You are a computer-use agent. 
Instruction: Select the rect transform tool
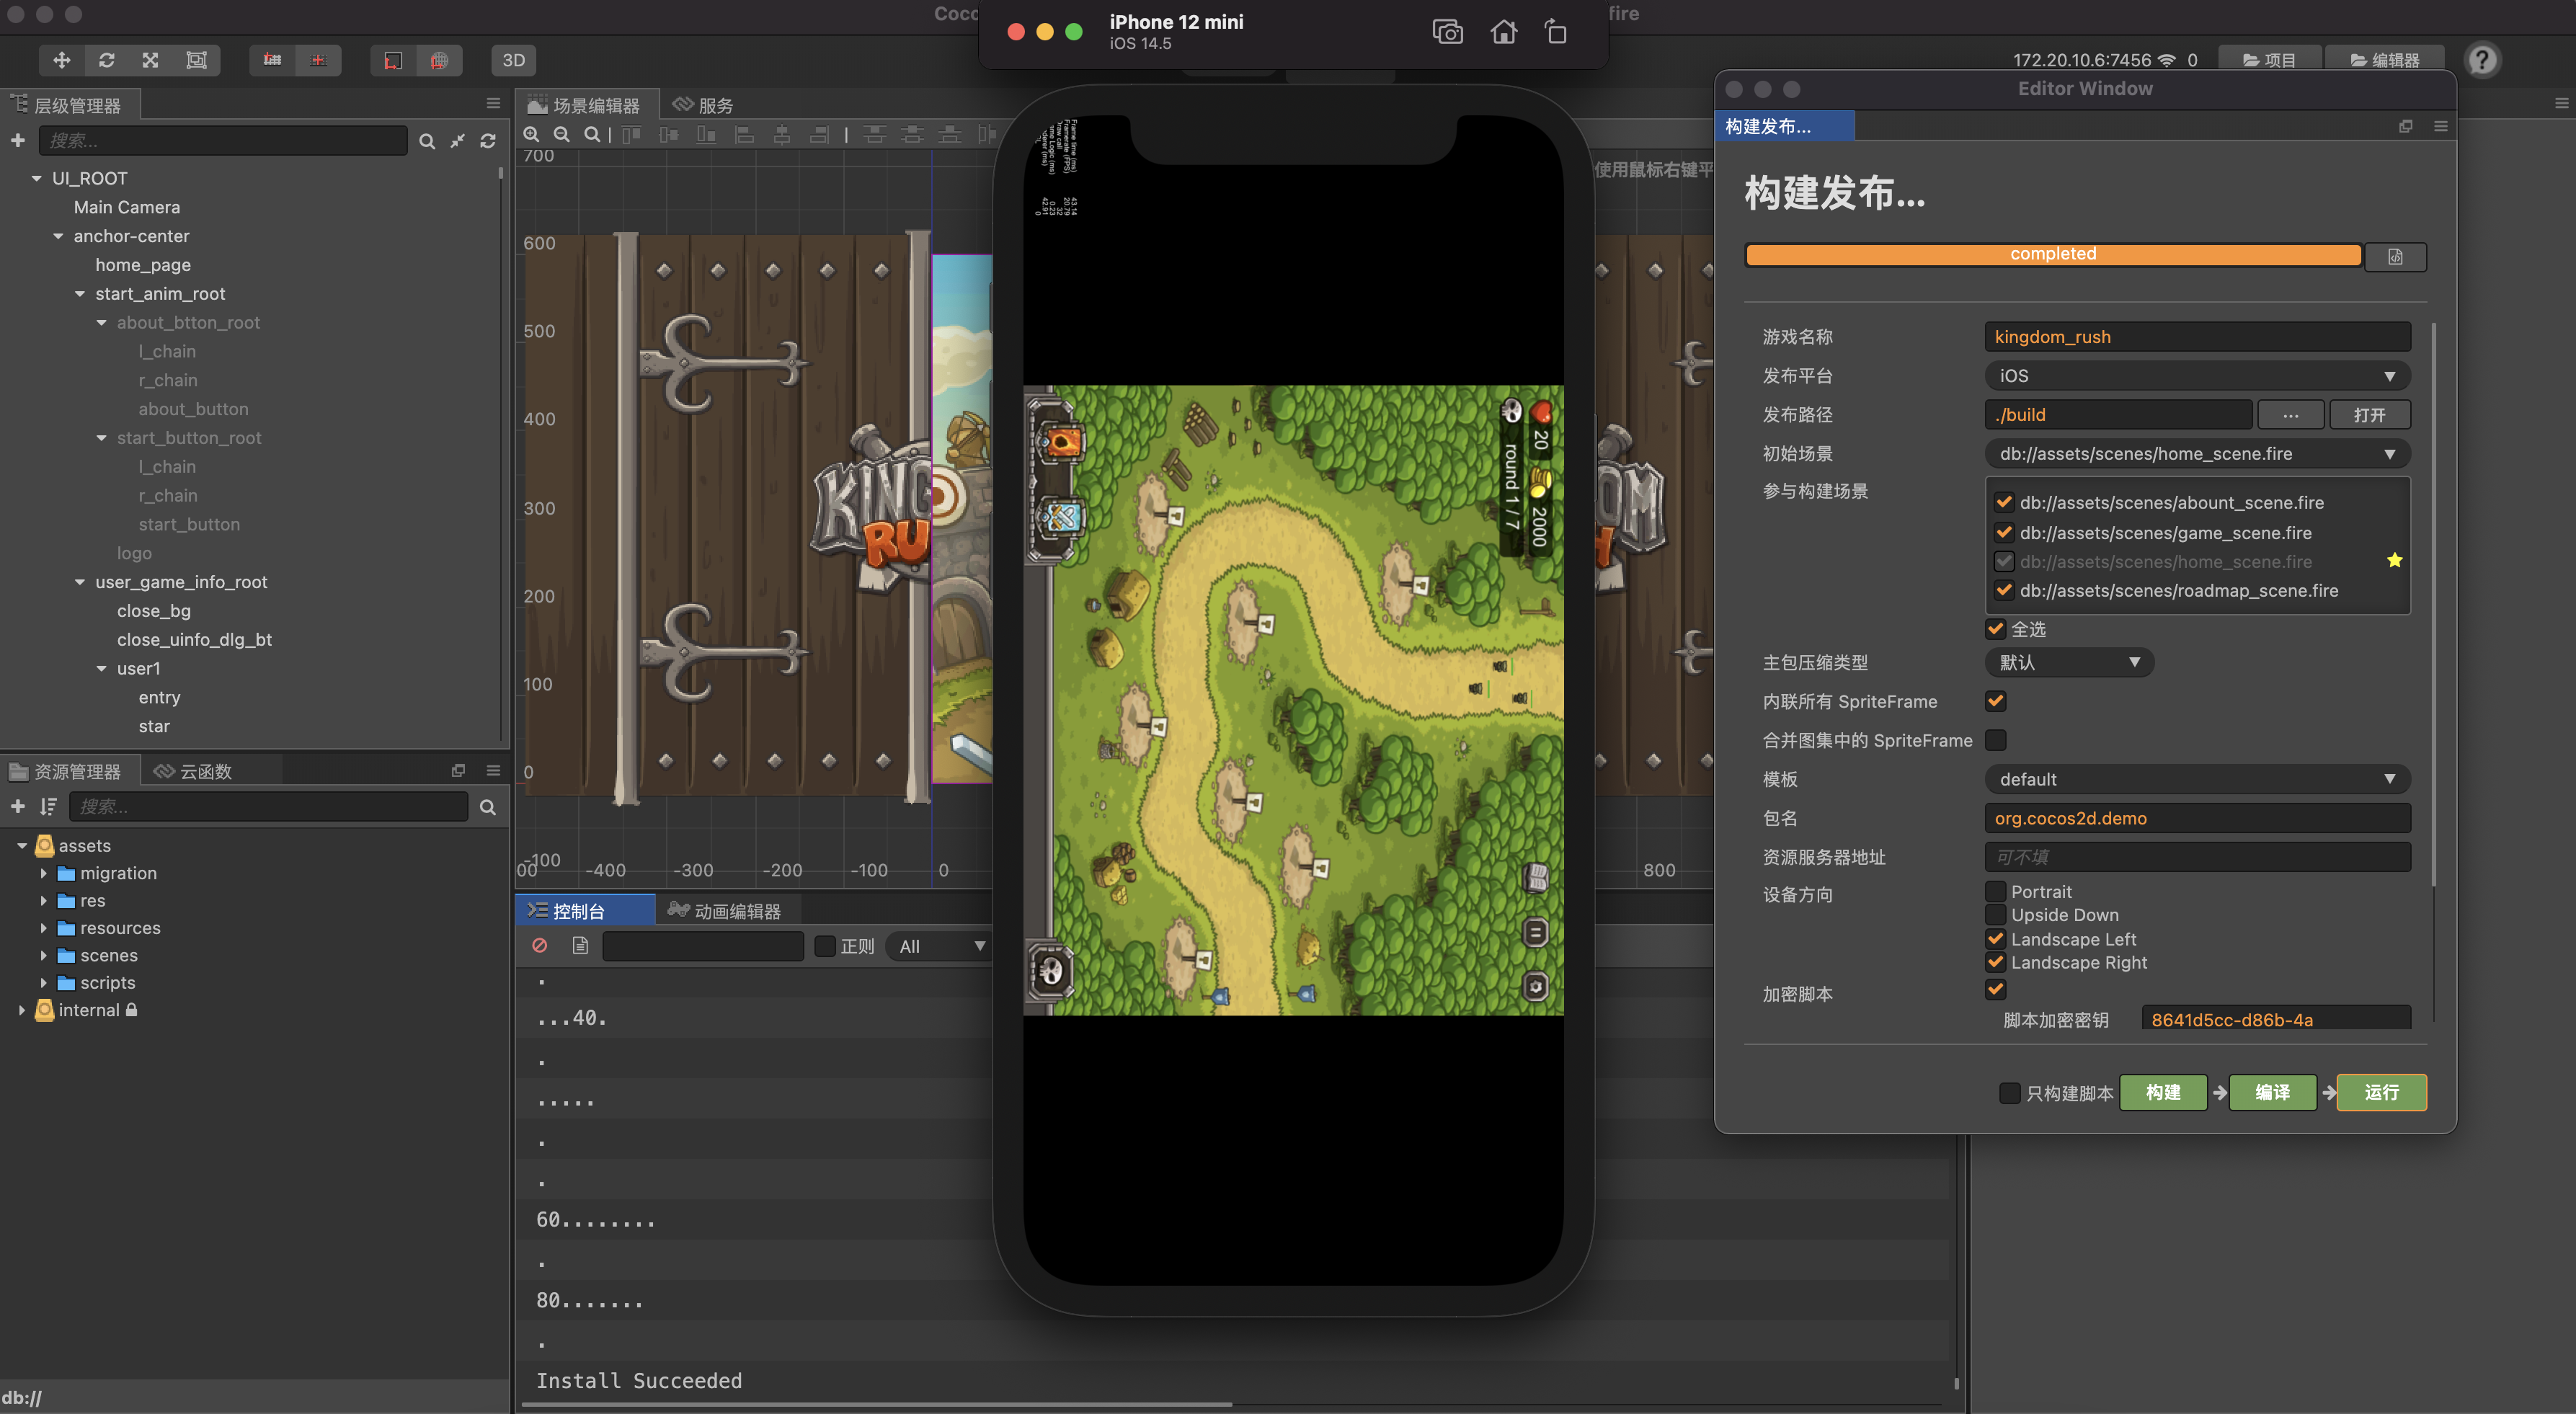pyautogui.click(x=196, y=60)
